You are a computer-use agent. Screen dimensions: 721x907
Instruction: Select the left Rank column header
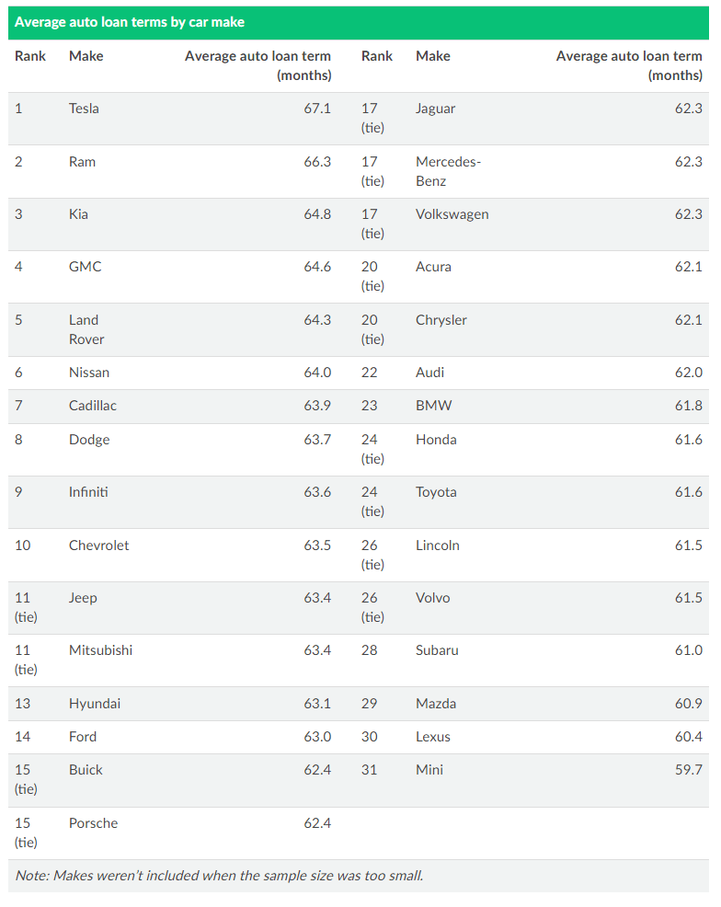tap(30, 56)
